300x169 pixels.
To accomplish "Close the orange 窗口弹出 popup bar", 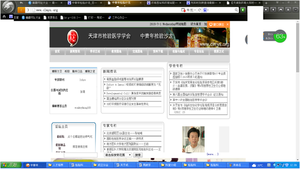I will click(228, 24).
